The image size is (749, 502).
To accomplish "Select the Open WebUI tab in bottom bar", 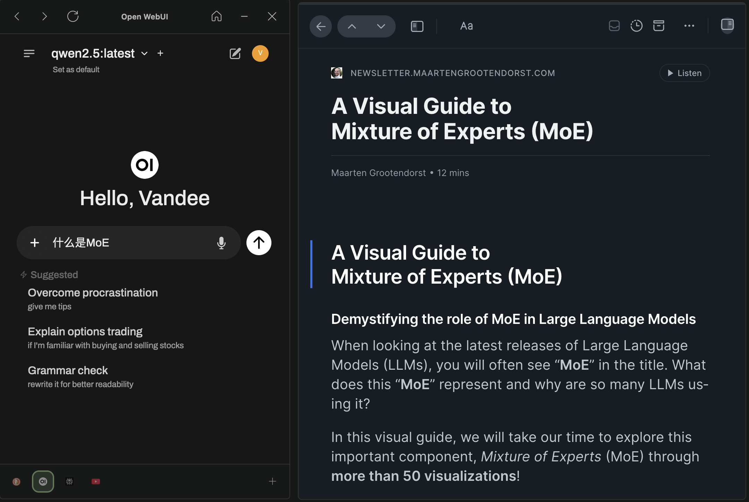I will [43, 481].
